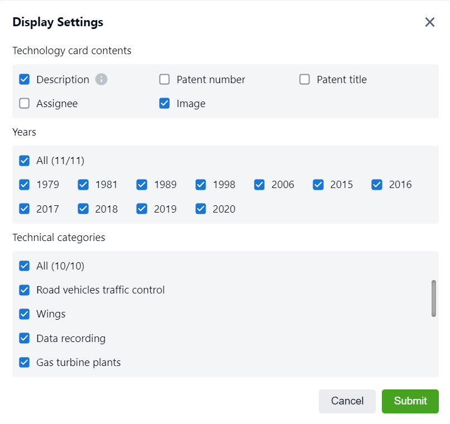
Task: Enable the Patent number checkbox
Action: click(165, 79)
